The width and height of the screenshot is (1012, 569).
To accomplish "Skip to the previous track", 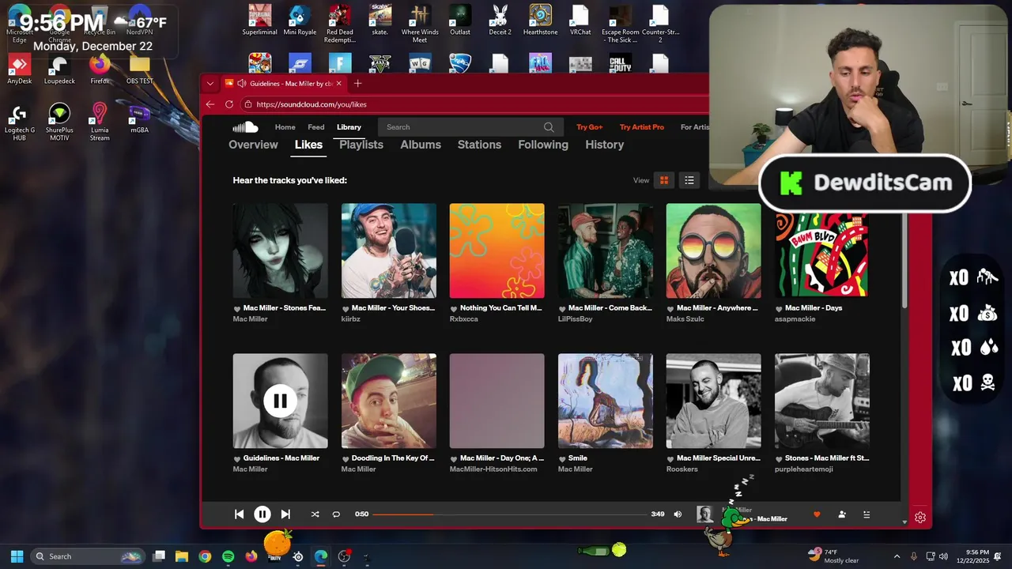I will point(239,514).
